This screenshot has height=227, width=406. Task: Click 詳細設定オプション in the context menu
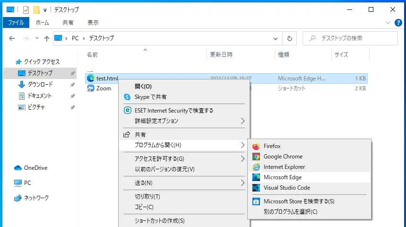pyautogui.click(x=184, y=121)
